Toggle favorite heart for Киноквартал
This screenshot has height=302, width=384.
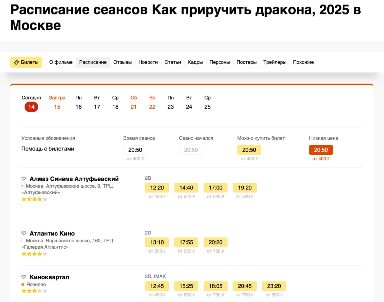point(24,277)
